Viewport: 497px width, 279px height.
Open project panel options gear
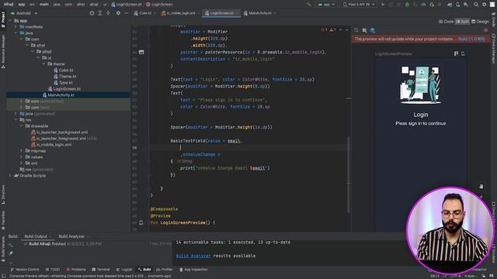pos(118,13)
